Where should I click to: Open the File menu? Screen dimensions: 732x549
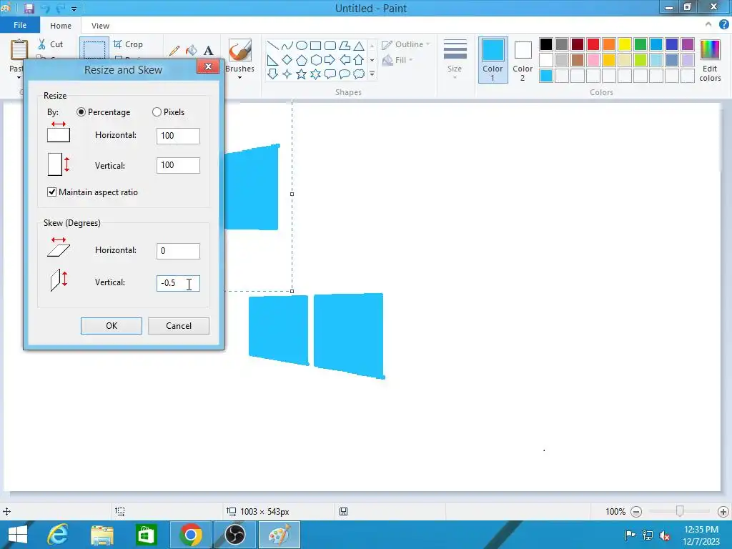[20, 25]
